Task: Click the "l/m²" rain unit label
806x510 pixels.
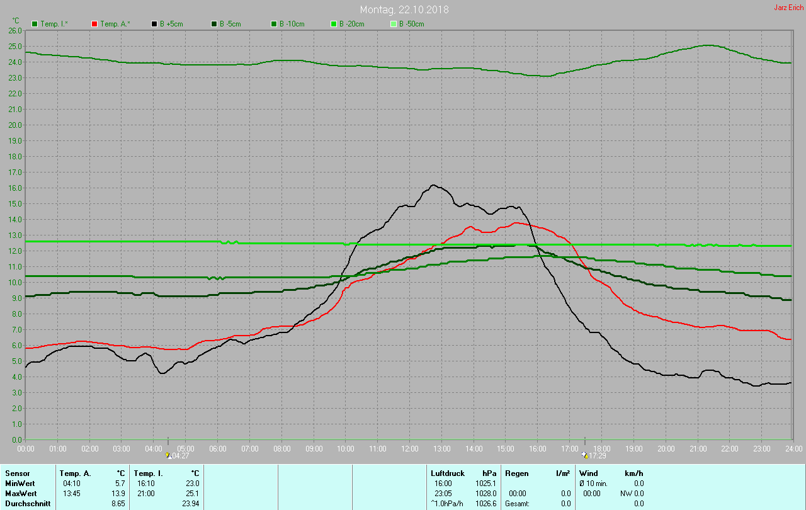Action: coord(563,473)
